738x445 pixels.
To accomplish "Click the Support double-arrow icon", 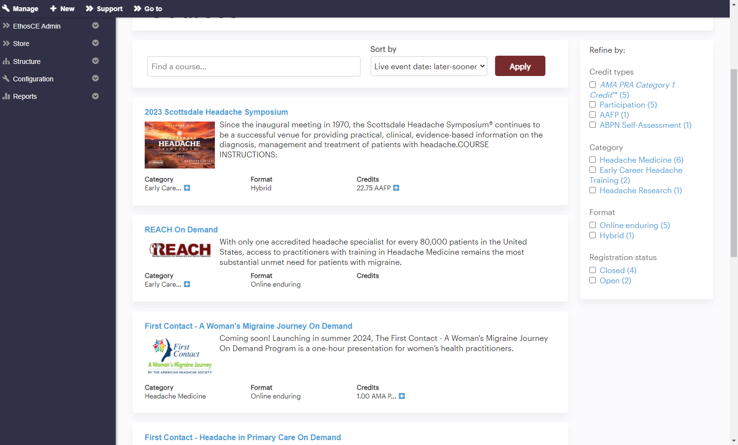I will (x=90, y=8).
